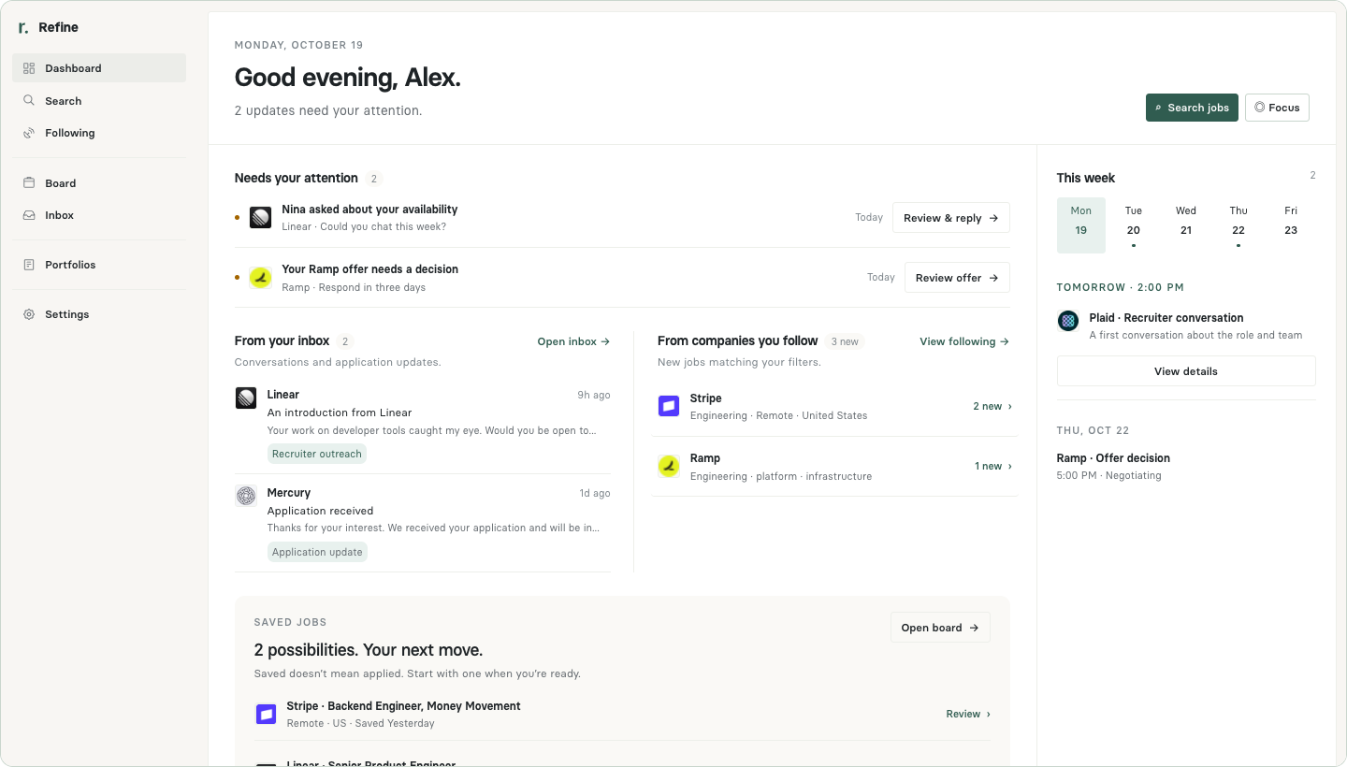Click the Linear logo in the inbox list
The image size is (1347, 767).
tap(246, 398)
